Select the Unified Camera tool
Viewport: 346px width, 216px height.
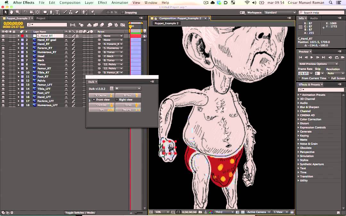31,12
